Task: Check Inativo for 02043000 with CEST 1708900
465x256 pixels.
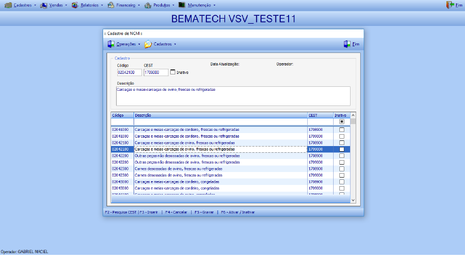Action: click(342, 182)
